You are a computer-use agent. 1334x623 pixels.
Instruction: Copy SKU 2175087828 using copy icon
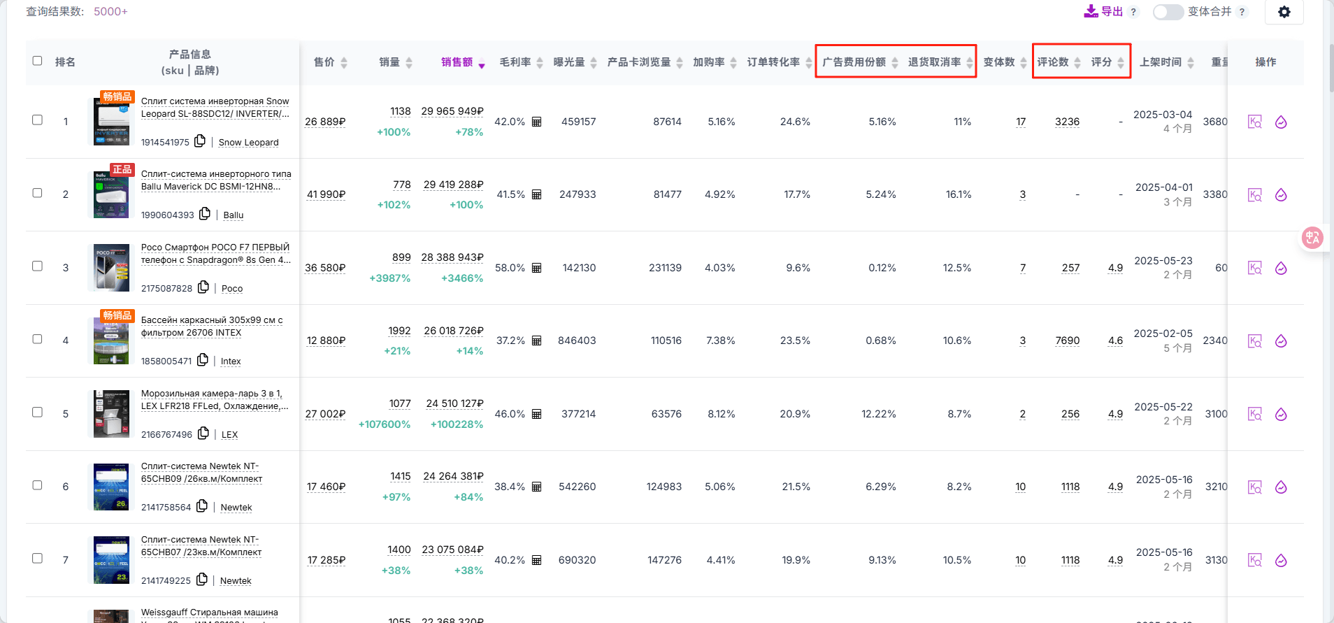tap(203, 287)
